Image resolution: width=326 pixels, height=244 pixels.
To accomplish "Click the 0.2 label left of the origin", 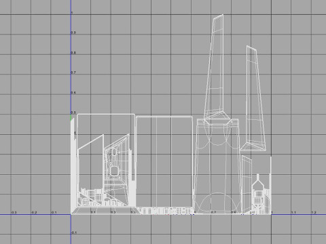I will click(34, 213).
